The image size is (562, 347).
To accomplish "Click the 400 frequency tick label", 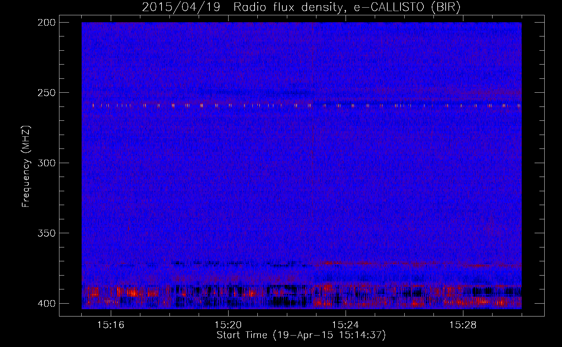I will coord(47,304).
